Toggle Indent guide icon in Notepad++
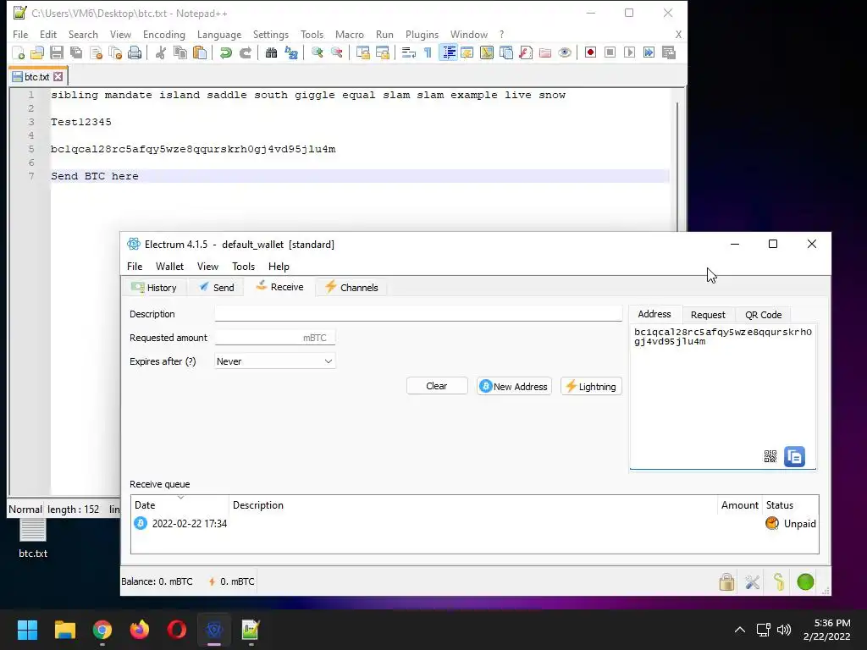 449,52
